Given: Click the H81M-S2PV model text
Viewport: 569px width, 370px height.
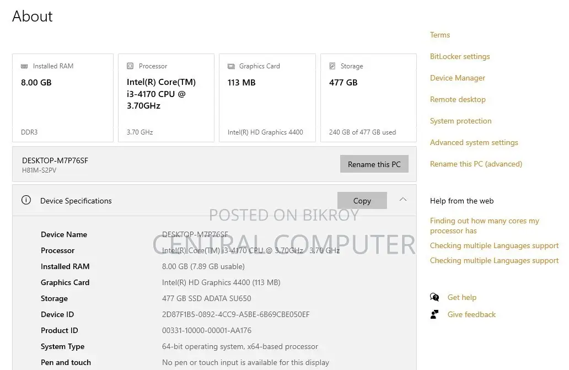Looking at the screenshot, I should click(x=39, y=170).
